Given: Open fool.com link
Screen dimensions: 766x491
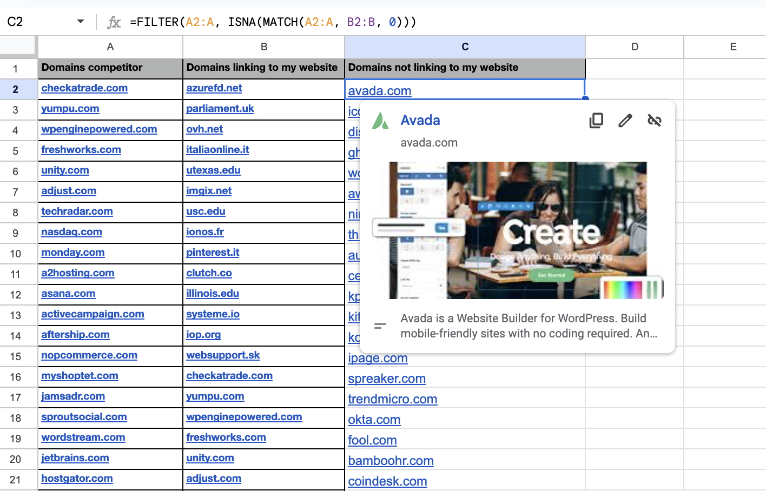Looking at the screenshot, I should tap(372, 440).
